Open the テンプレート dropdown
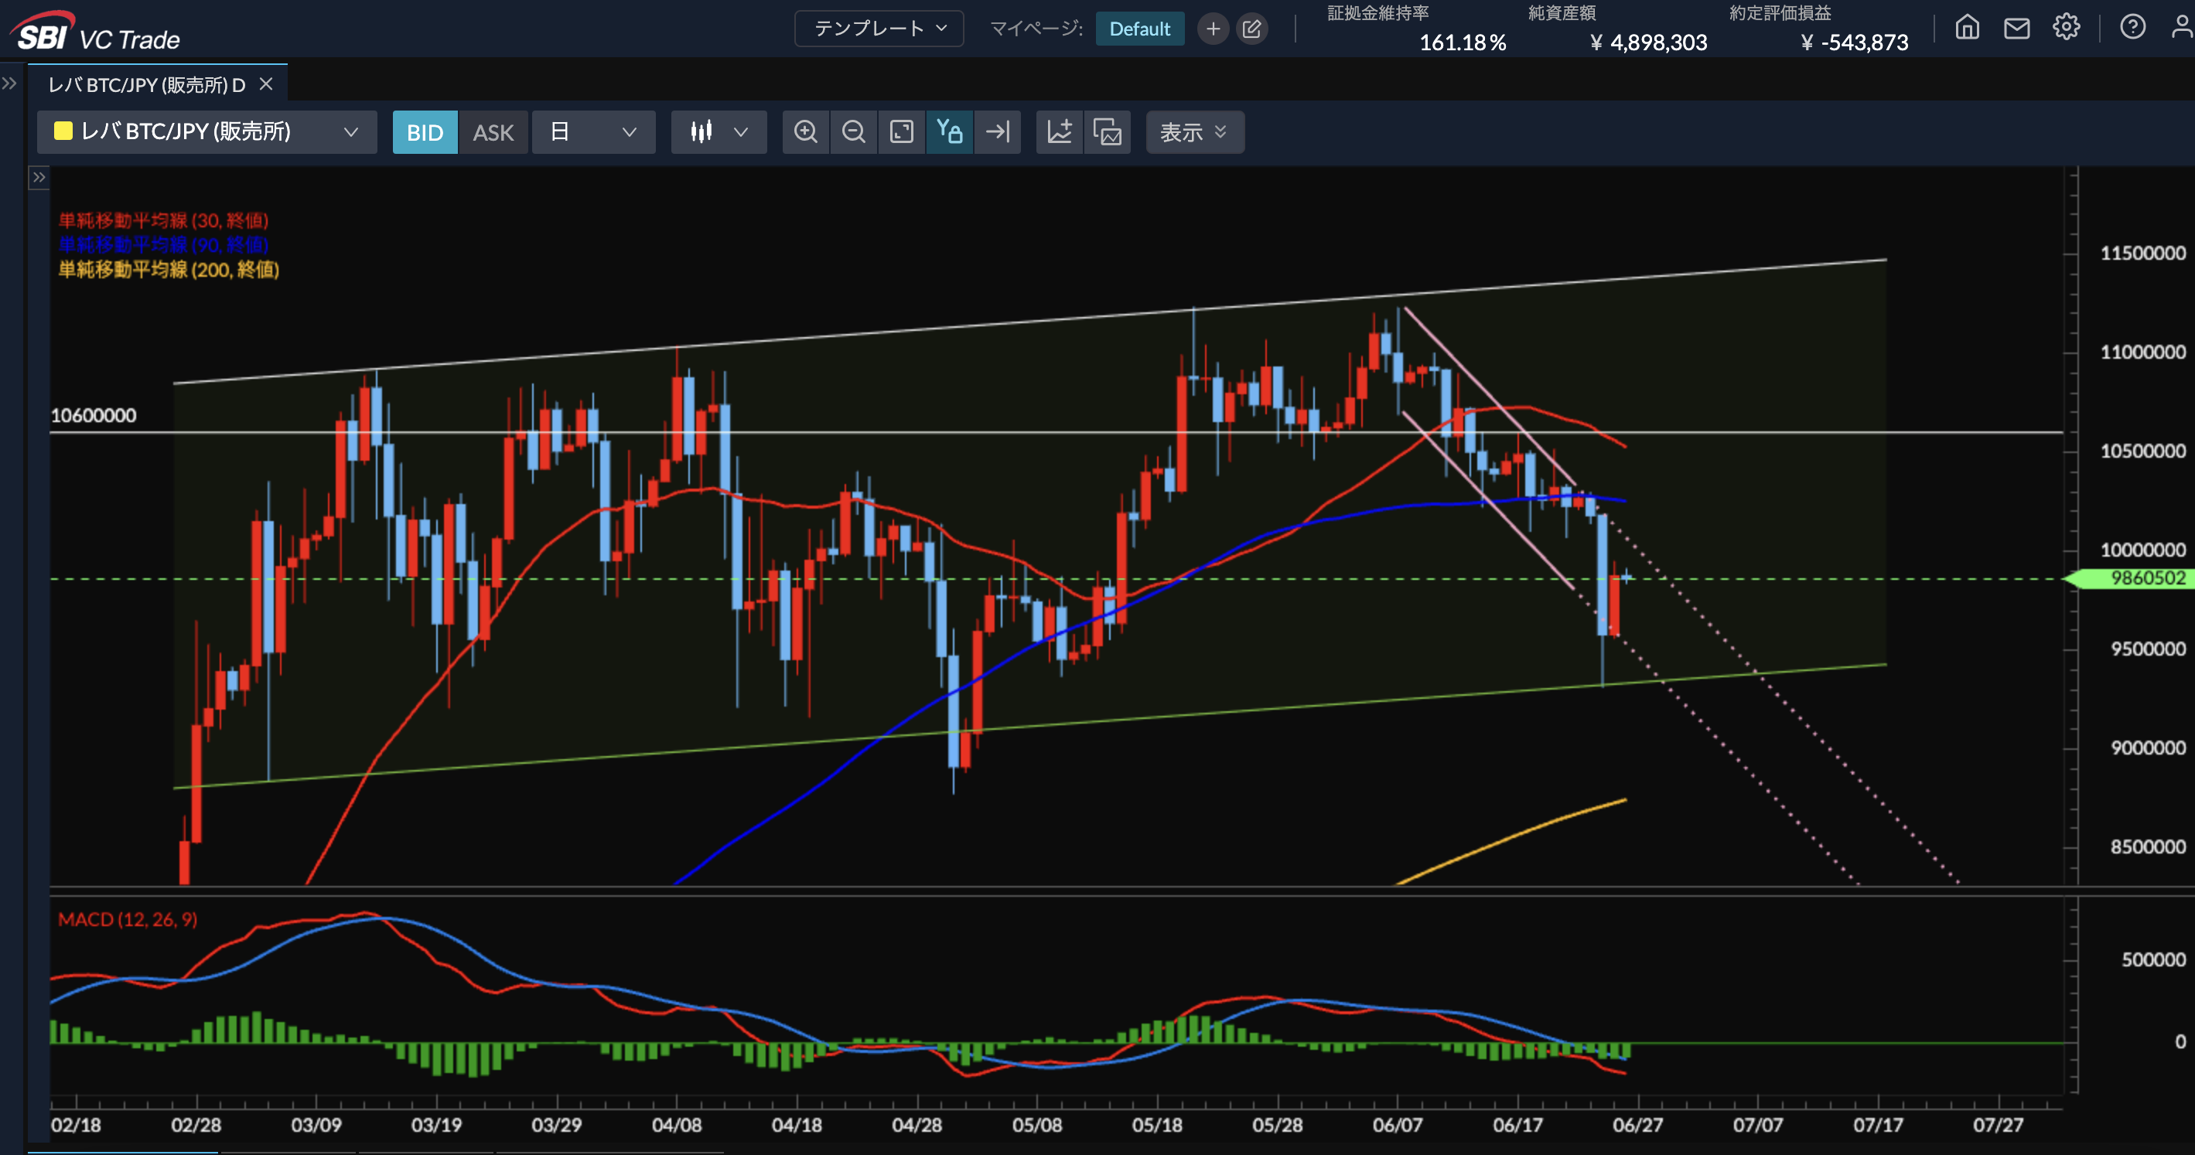Screen dimensions: 2195x1155 point(879,28)
